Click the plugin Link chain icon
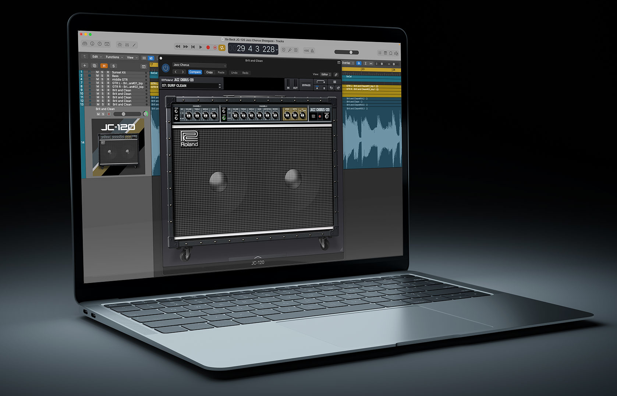Viewport: 617px width, 396px height. 336,75
